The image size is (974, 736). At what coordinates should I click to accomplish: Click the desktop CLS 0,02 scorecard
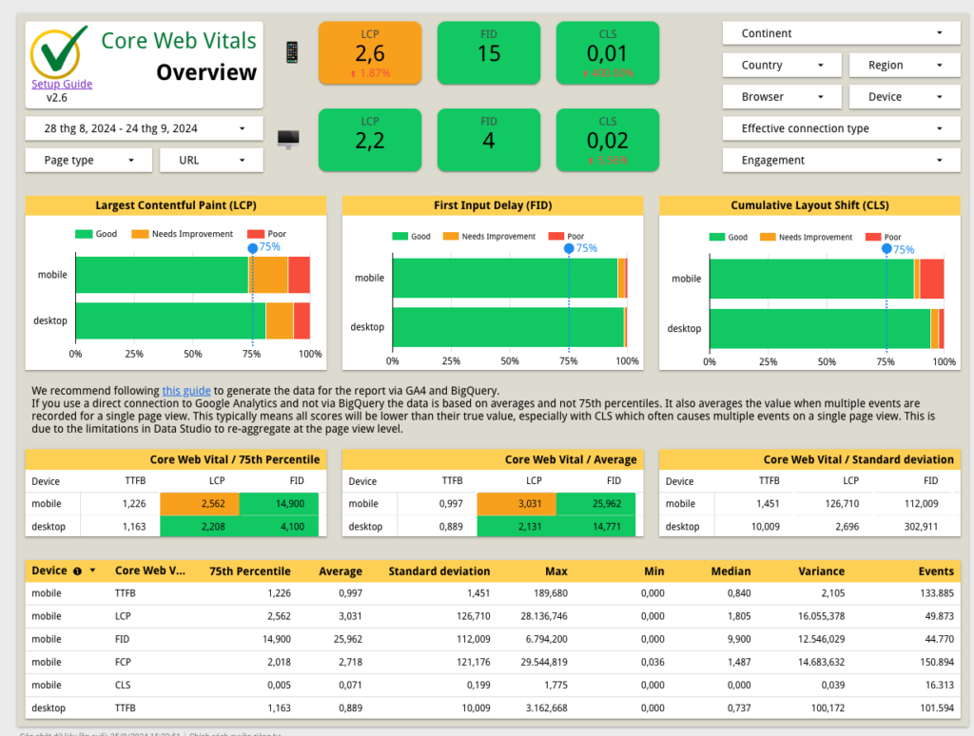[x=608, y=140]
